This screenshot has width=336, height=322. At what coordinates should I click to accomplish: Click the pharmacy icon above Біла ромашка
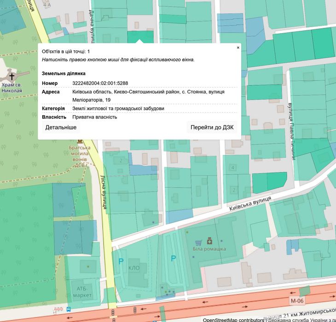[x=209, y=241]
